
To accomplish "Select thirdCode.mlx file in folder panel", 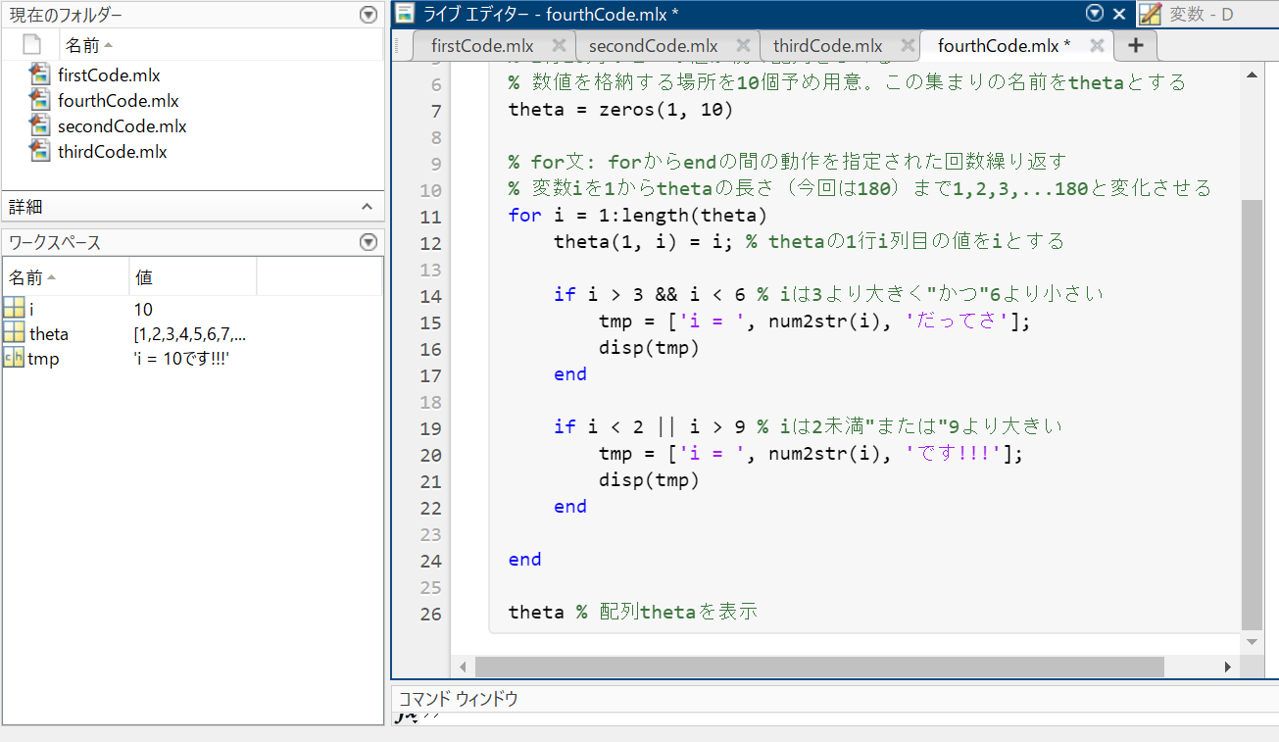I will click(112, 152).
